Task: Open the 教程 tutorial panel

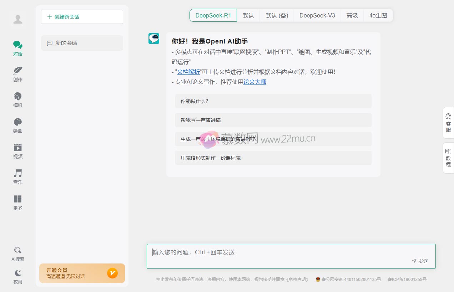Action: click(448, 157)
